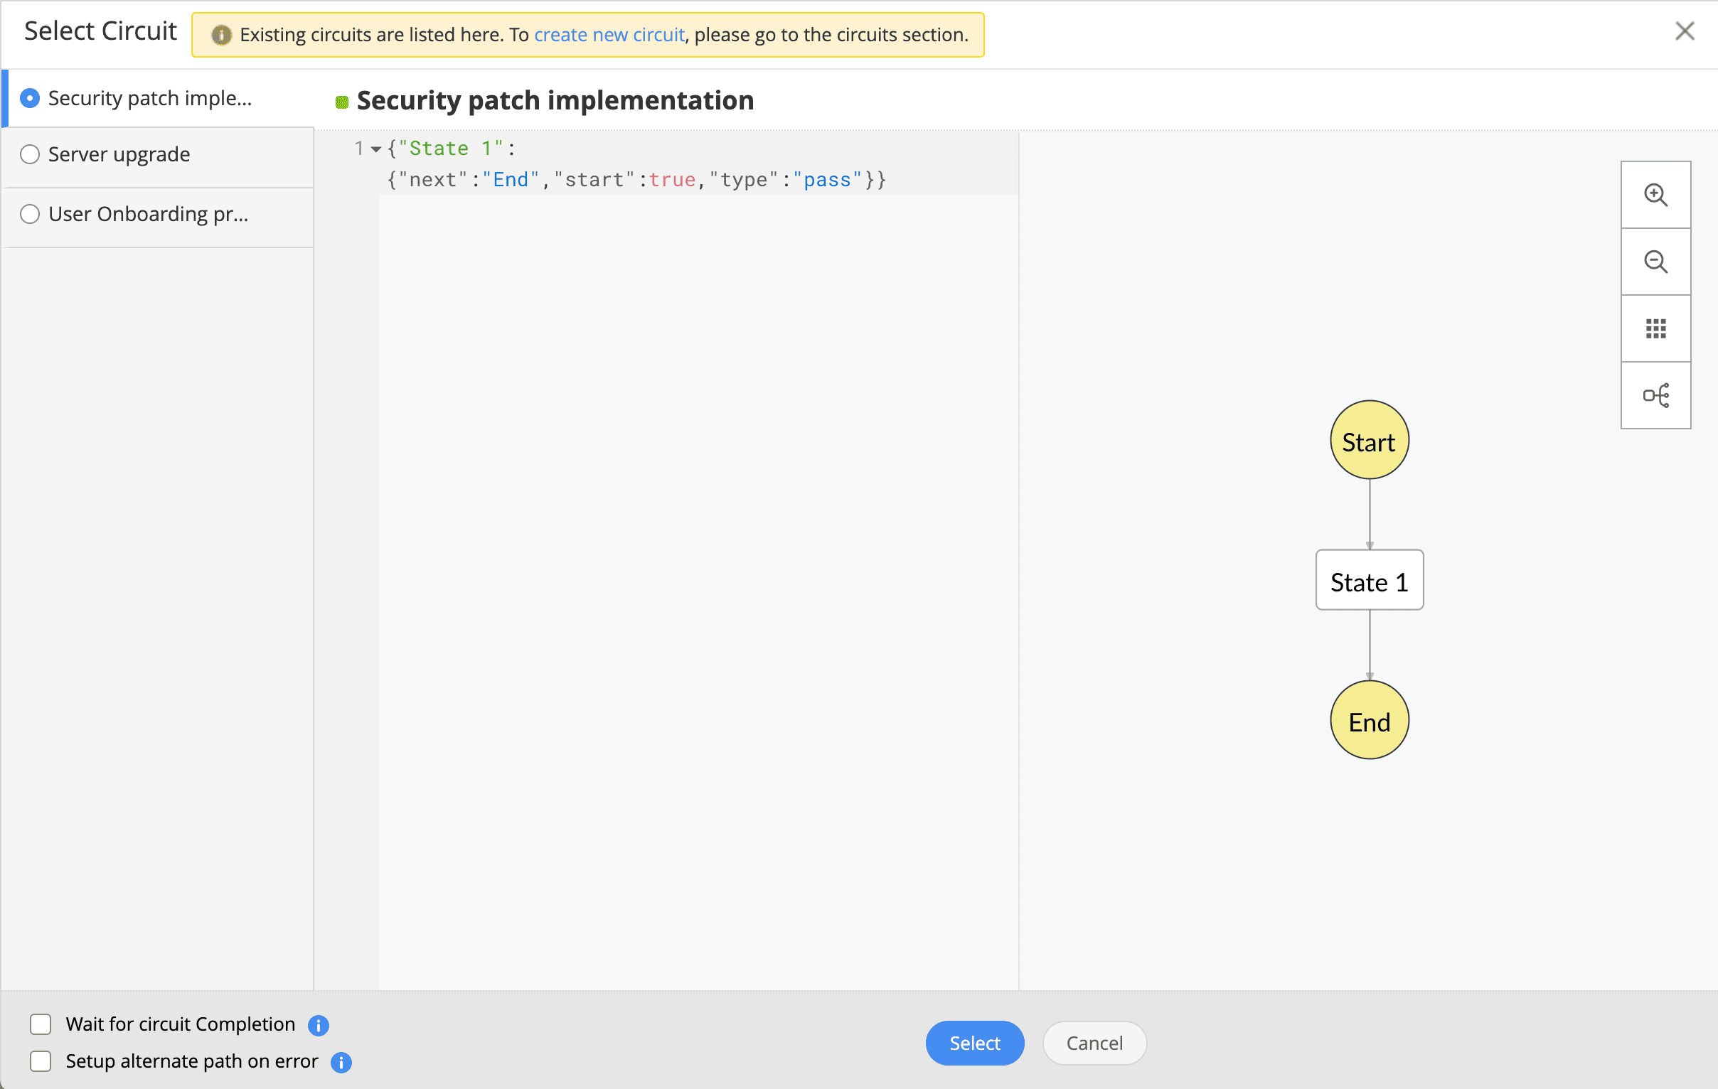The image size is (1718, 1089).
Task: Toggle the grid view icon
Action: 1655,329
